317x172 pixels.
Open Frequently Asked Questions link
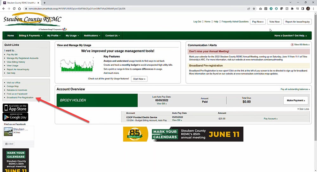point(235,22)
